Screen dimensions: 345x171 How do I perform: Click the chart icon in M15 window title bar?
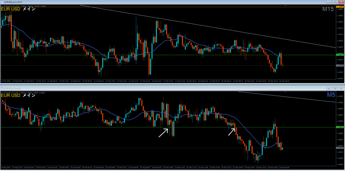tap(2, 2)
